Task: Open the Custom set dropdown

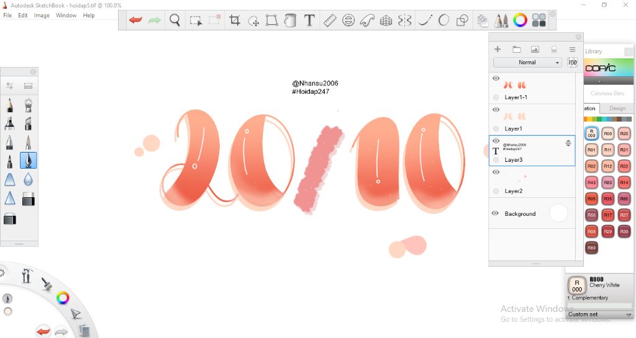Action: click(x=599, y=314)
